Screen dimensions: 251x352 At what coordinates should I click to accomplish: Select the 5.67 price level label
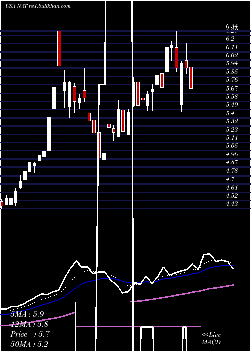click(232, 88)
